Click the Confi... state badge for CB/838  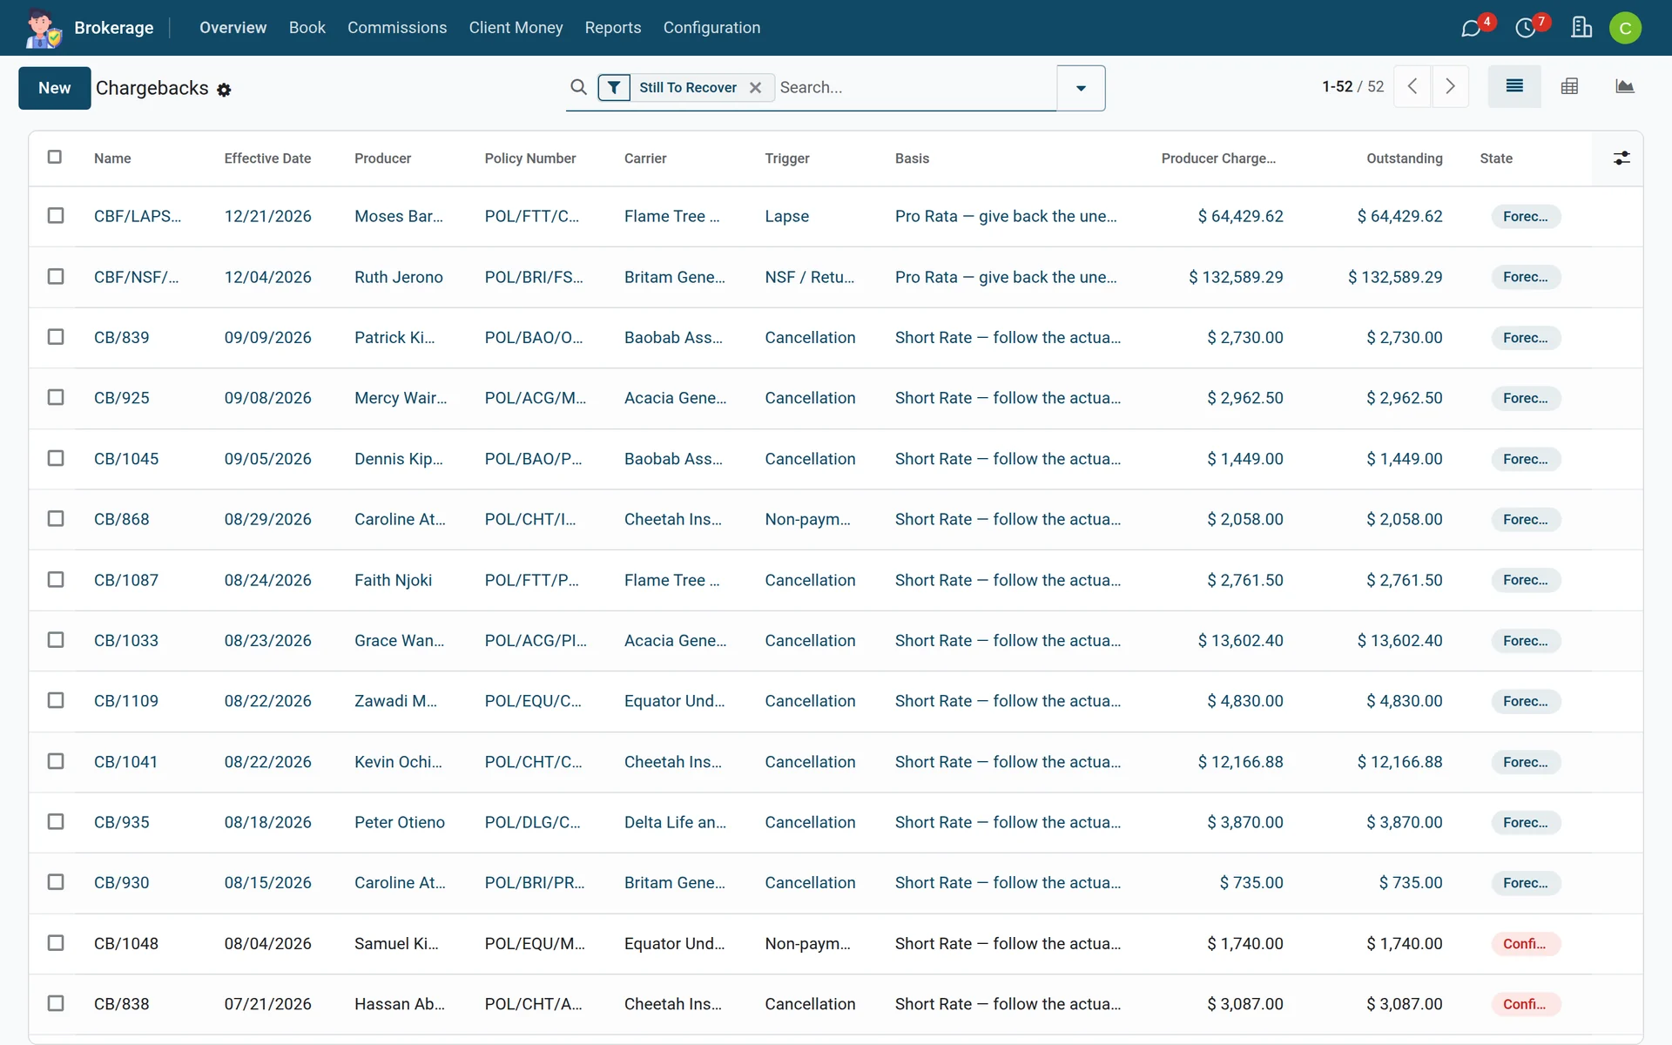(x=1525, y=1004)
